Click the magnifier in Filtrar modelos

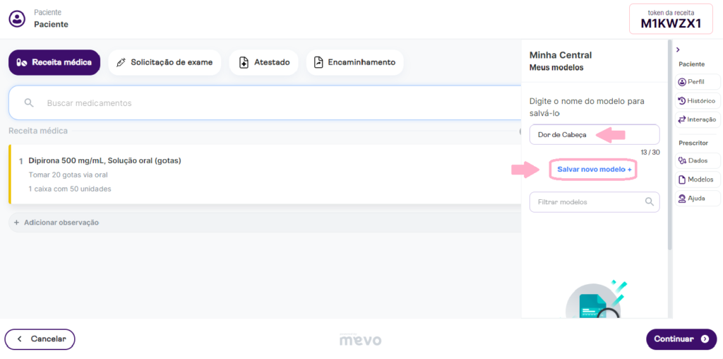[x=650, y=201]
